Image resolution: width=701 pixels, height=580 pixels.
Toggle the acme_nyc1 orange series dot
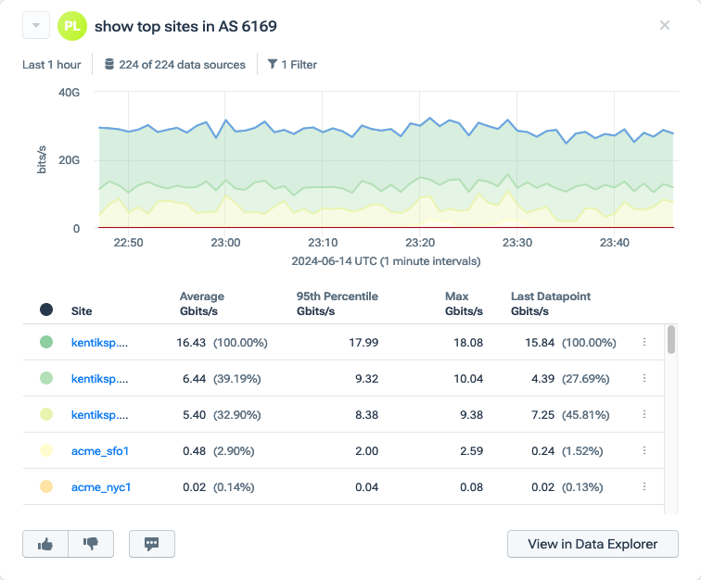click(x=46, y=486)
